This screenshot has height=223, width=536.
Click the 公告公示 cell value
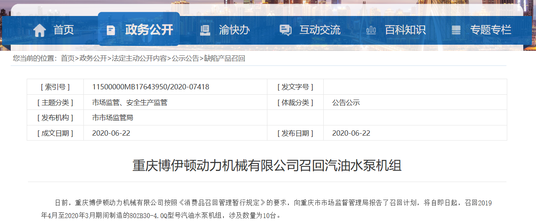point(346,102)
